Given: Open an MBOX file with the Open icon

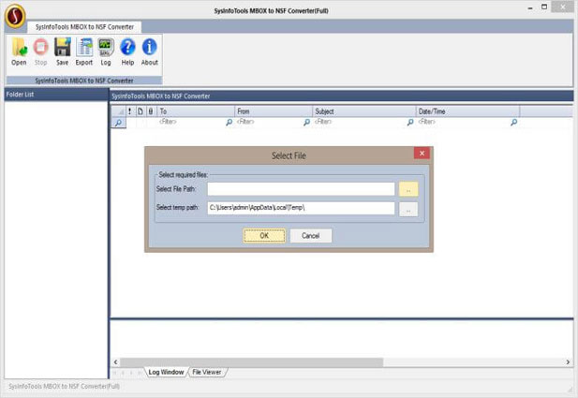Looking at the screenshot, I should coord(19,52).
